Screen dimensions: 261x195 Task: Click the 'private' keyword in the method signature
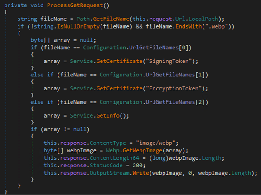(x=15, y=5)
